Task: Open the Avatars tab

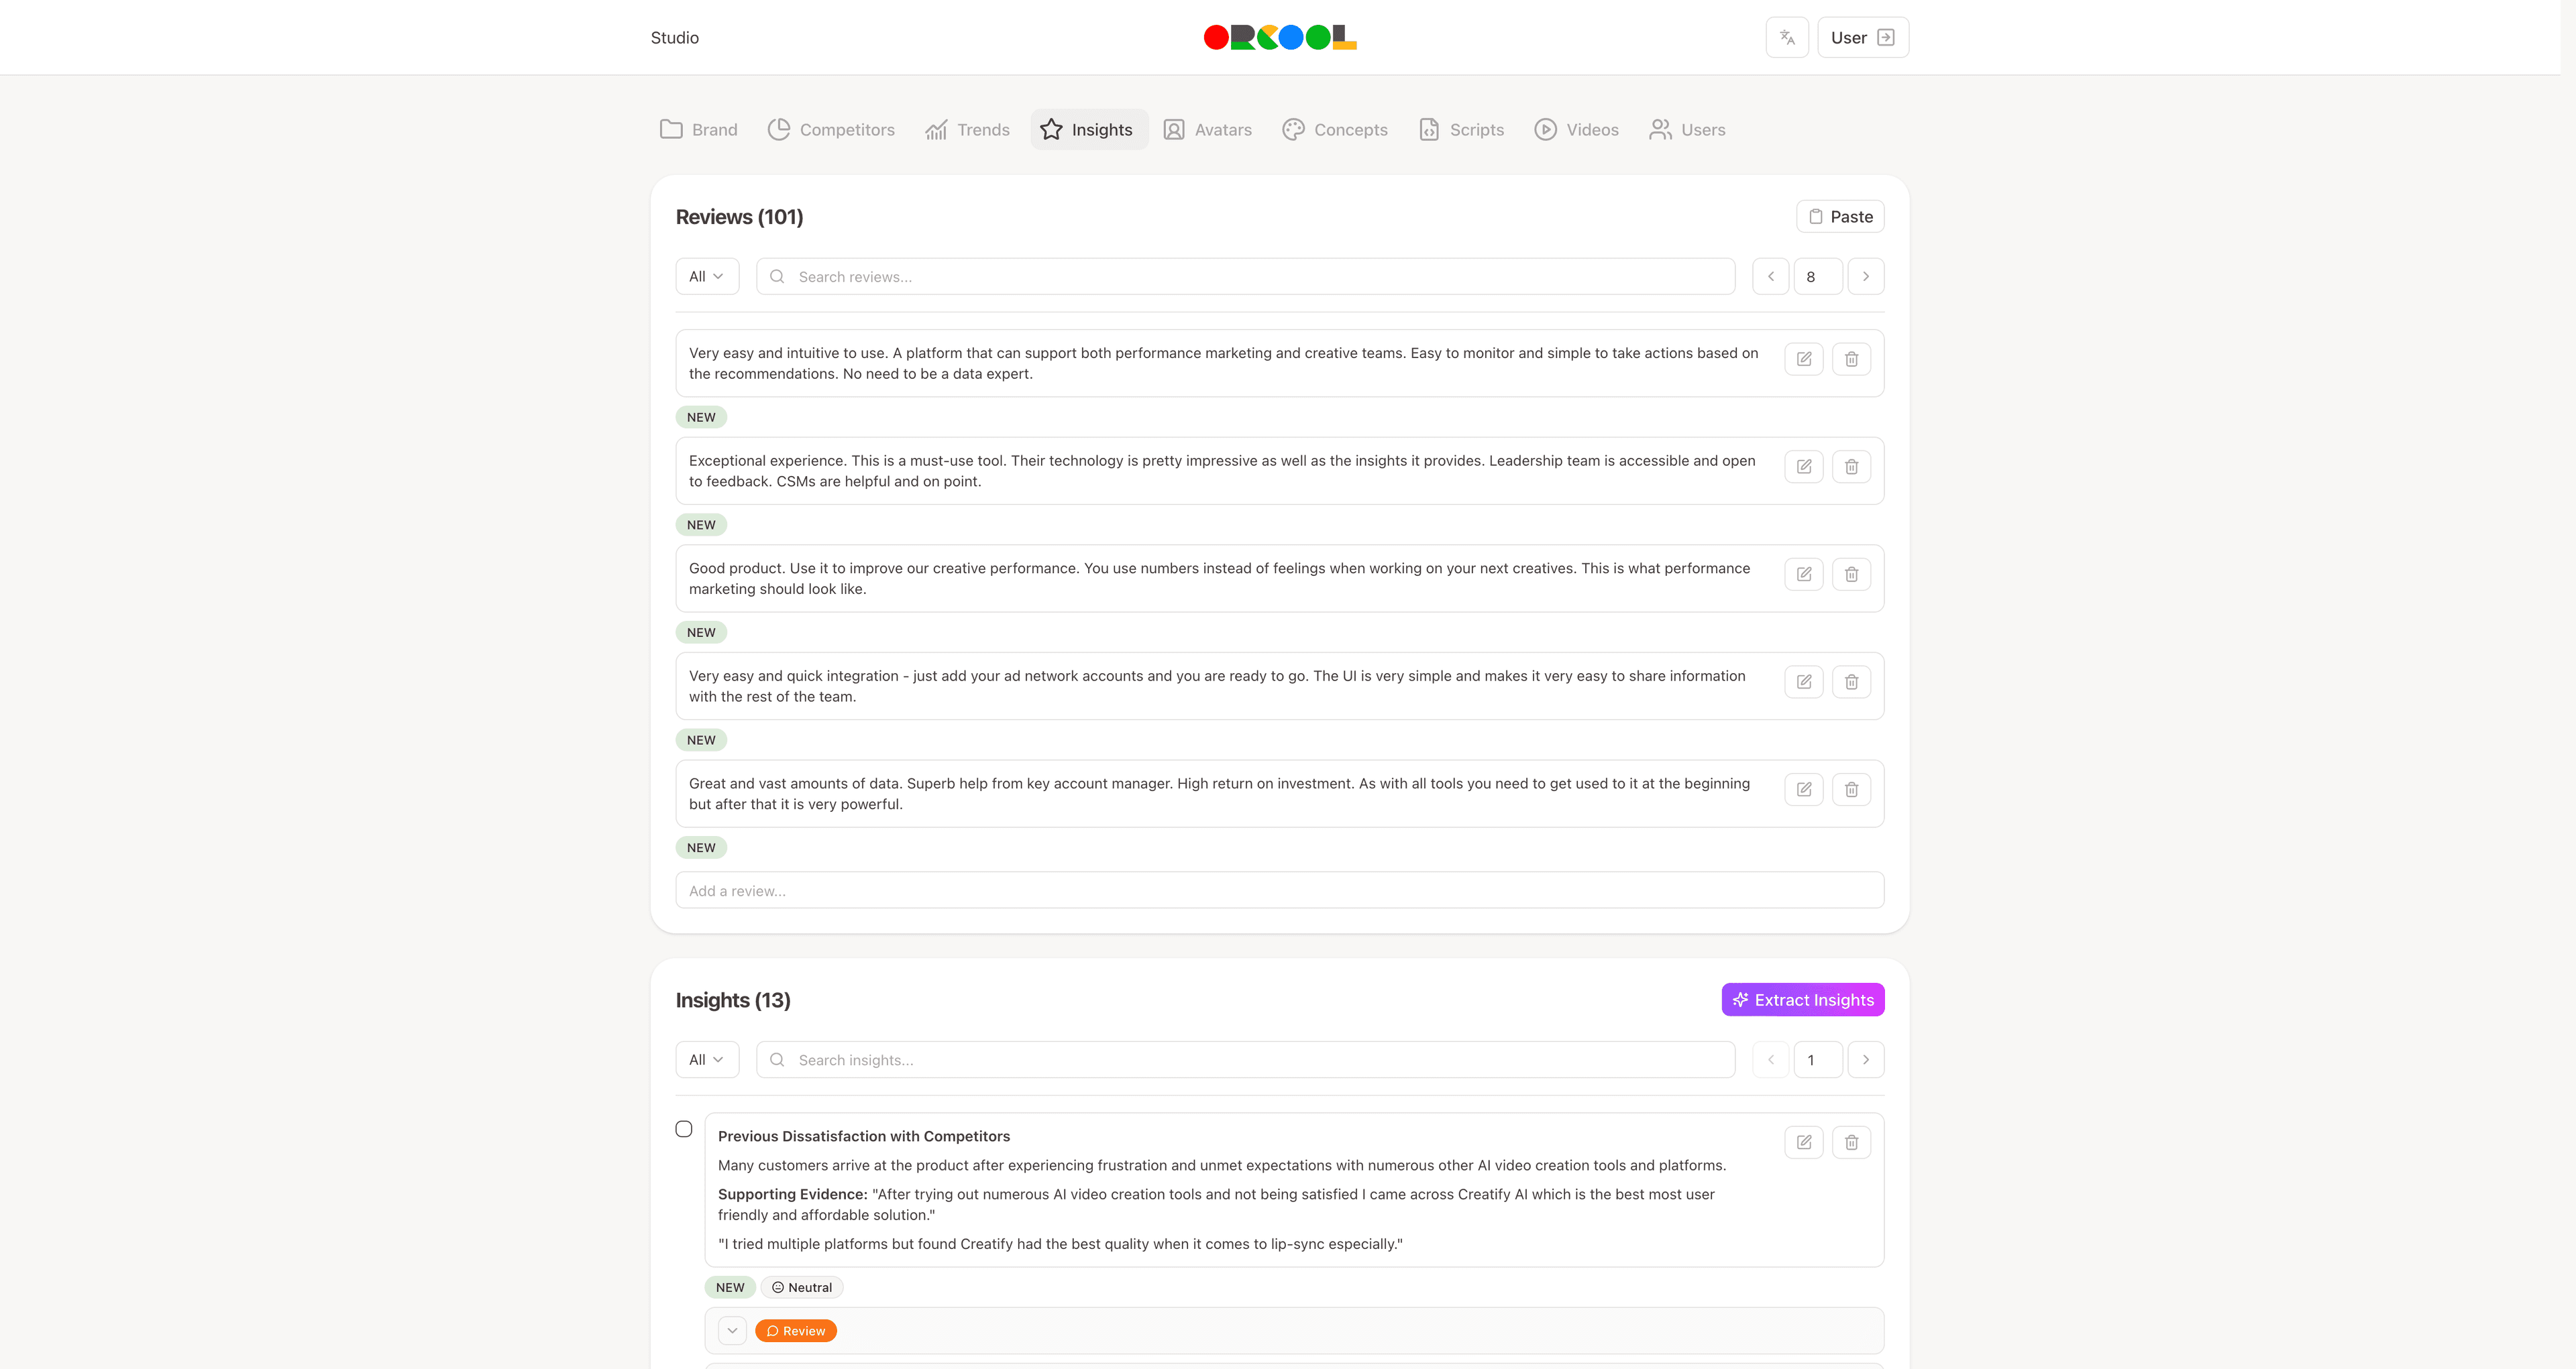Action: (1208, 130)
